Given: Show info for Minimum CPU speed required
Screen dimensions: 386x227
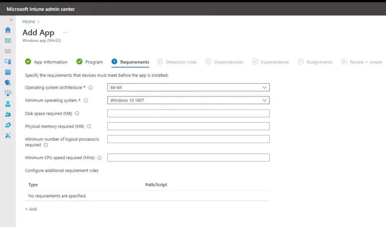Looking at the screenshot, I should (x=100, y=158).
